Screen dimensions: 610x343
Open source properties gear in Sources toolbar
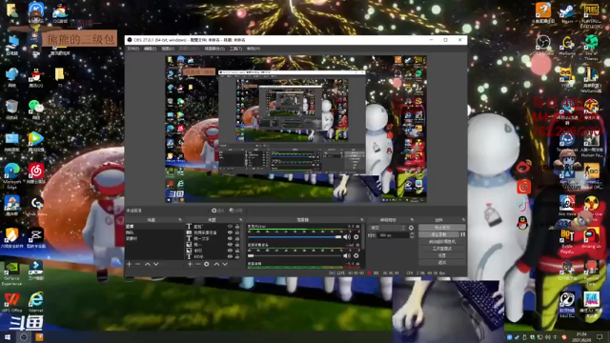coord(207,264)
